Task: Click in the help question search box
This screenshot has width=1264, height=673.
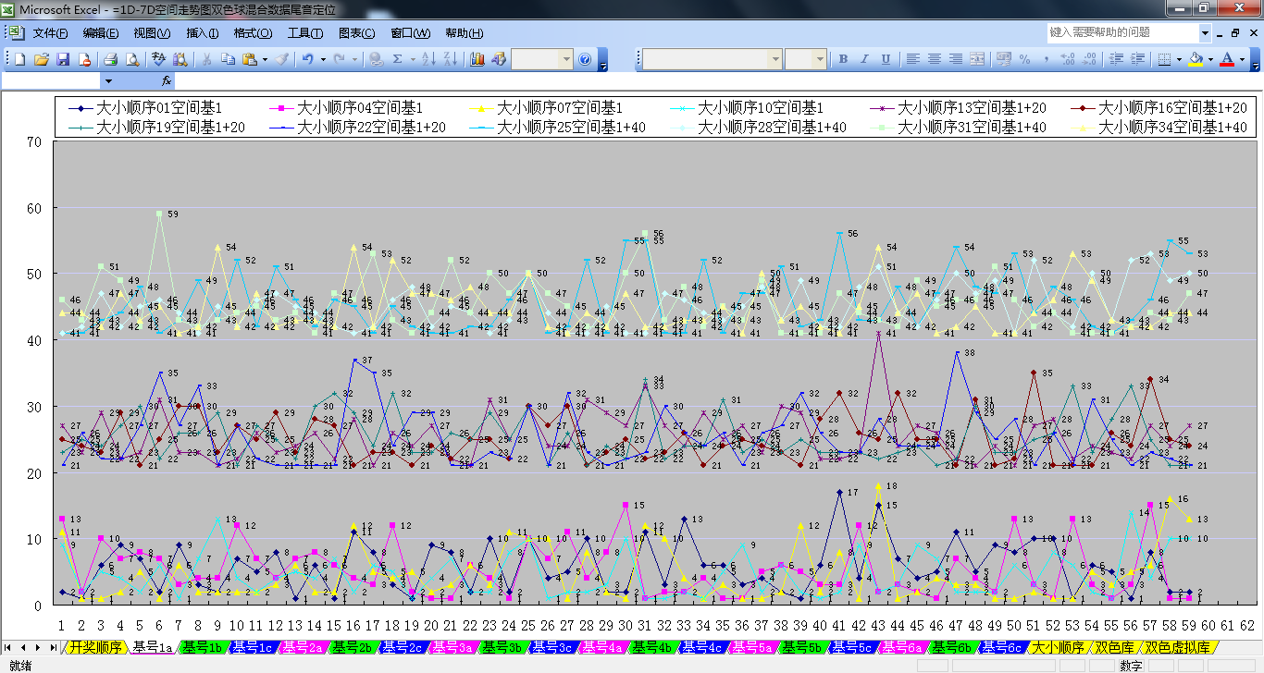Action: click(x=1123, y=32)
